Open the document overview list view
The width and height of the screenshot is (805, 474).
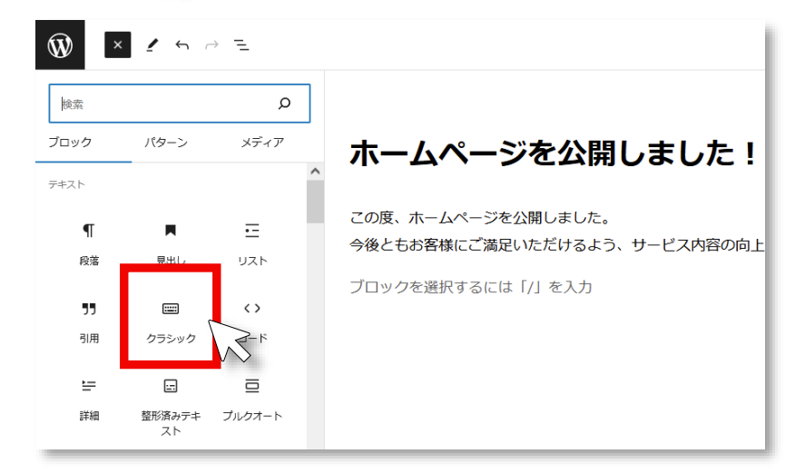pyautogui.click(x=241, y=45)
